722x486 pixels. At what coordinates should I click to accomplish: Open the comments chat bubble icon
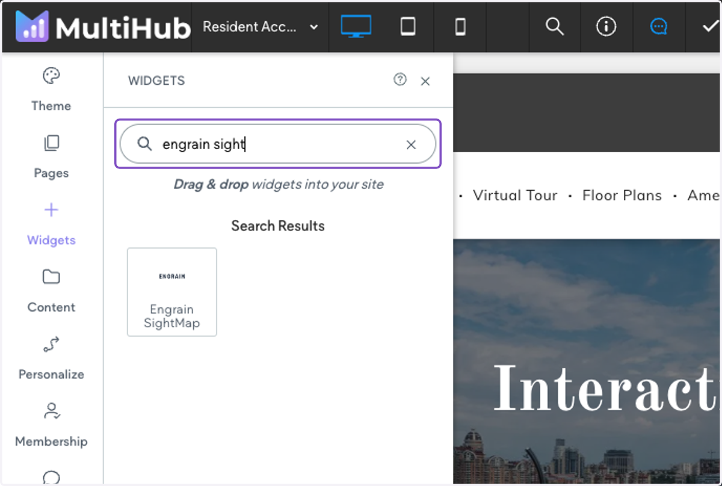(659, 27)
